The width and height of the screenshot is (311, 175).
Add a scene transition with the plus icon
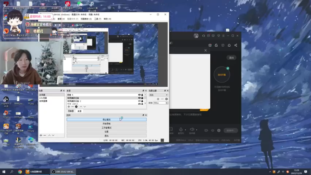click(158, 99)
